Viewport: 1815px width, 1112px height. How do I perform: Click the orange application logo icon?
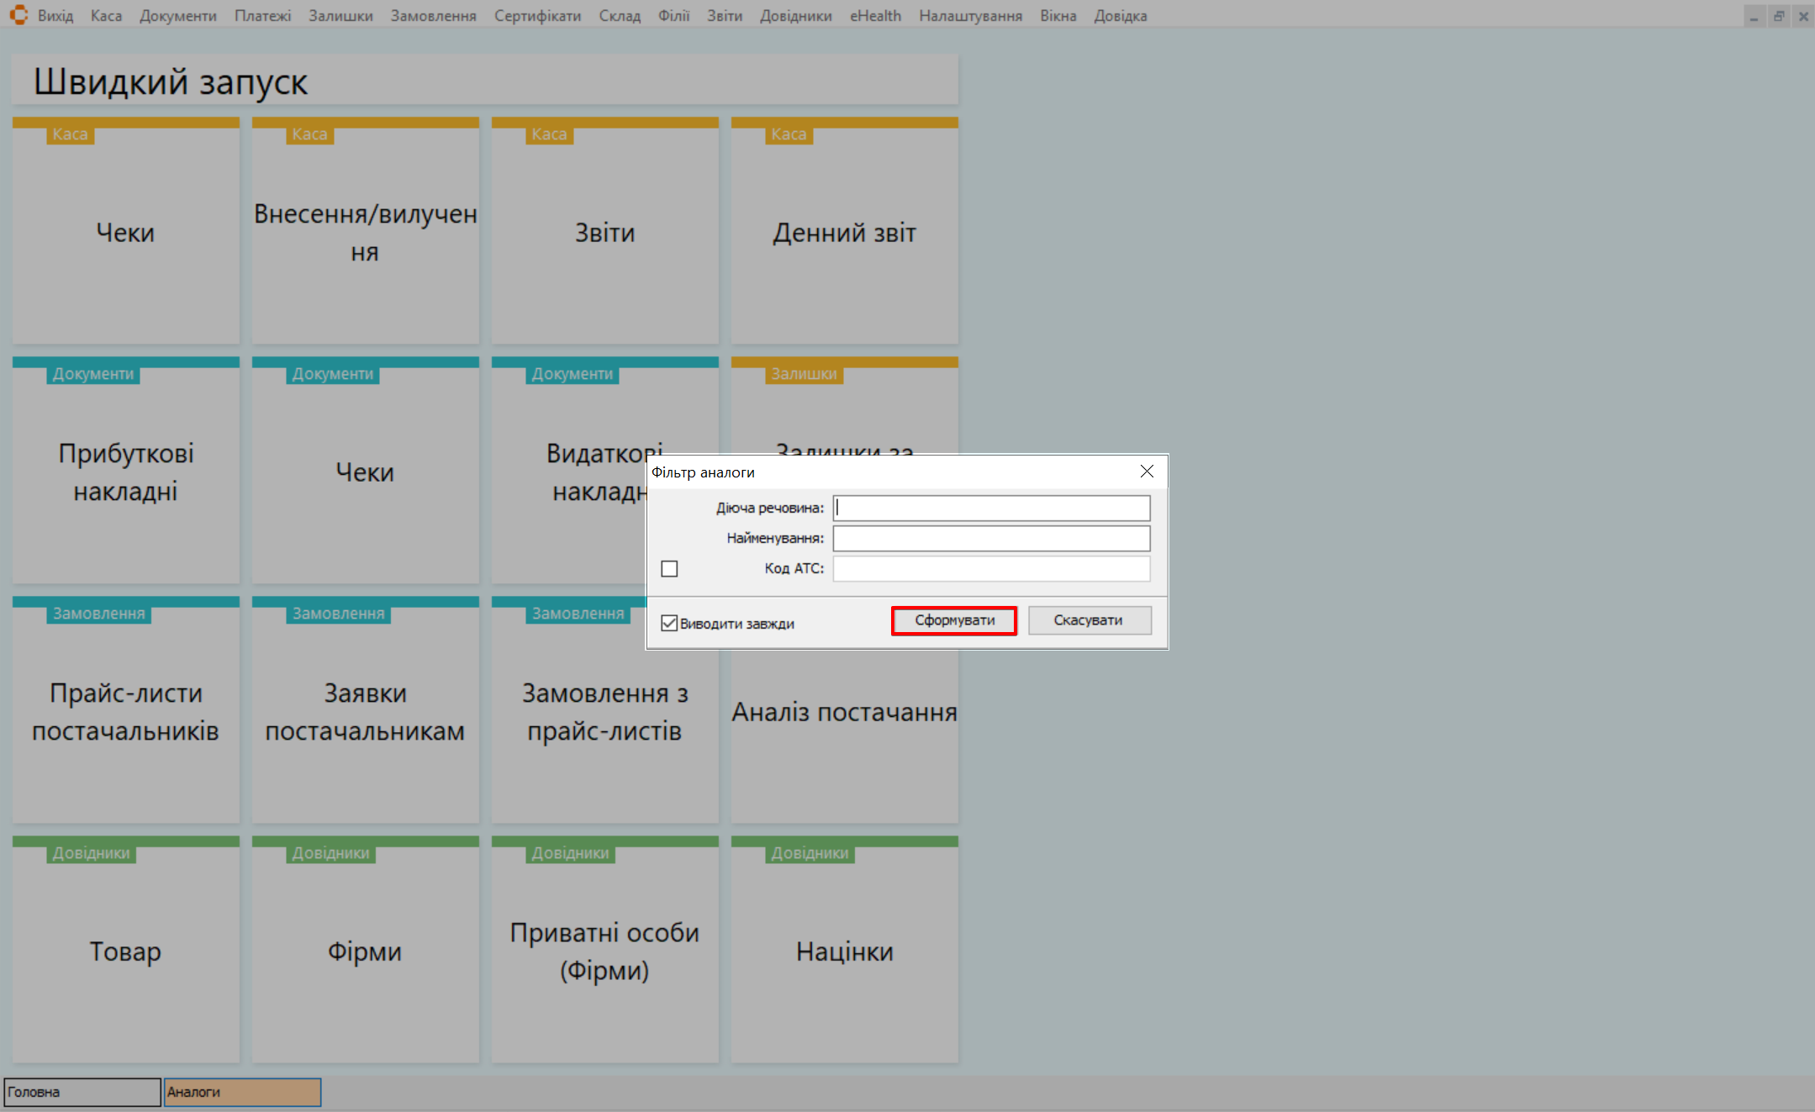pyautogui.click(x=18, y=15)
